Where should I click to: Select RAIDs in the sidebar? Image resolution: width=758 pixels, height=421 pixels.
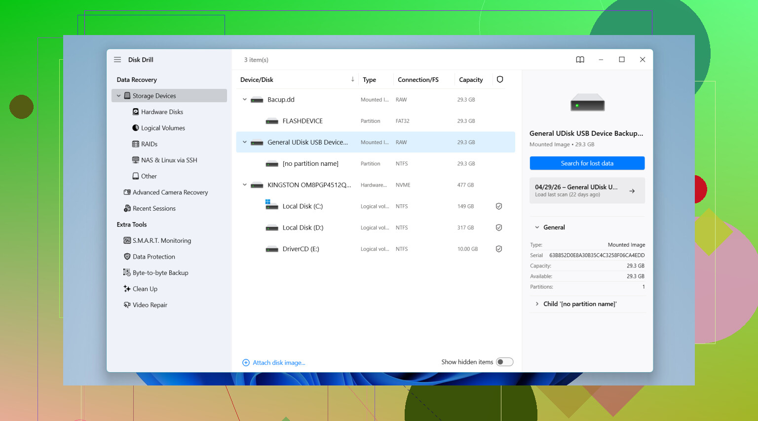[149, 144]
